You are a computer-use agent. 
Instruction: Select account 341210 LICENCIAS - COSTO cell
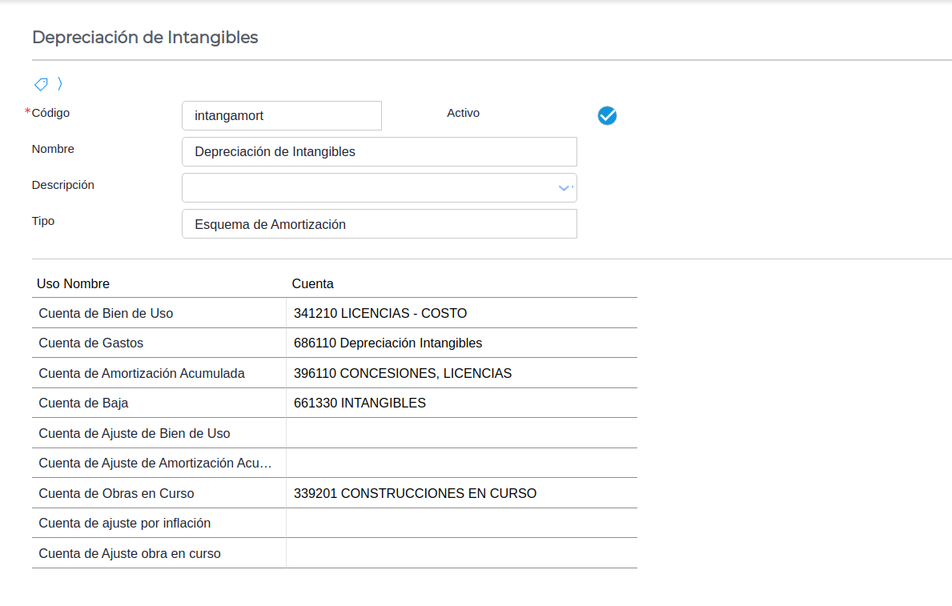tap(380, 313)
